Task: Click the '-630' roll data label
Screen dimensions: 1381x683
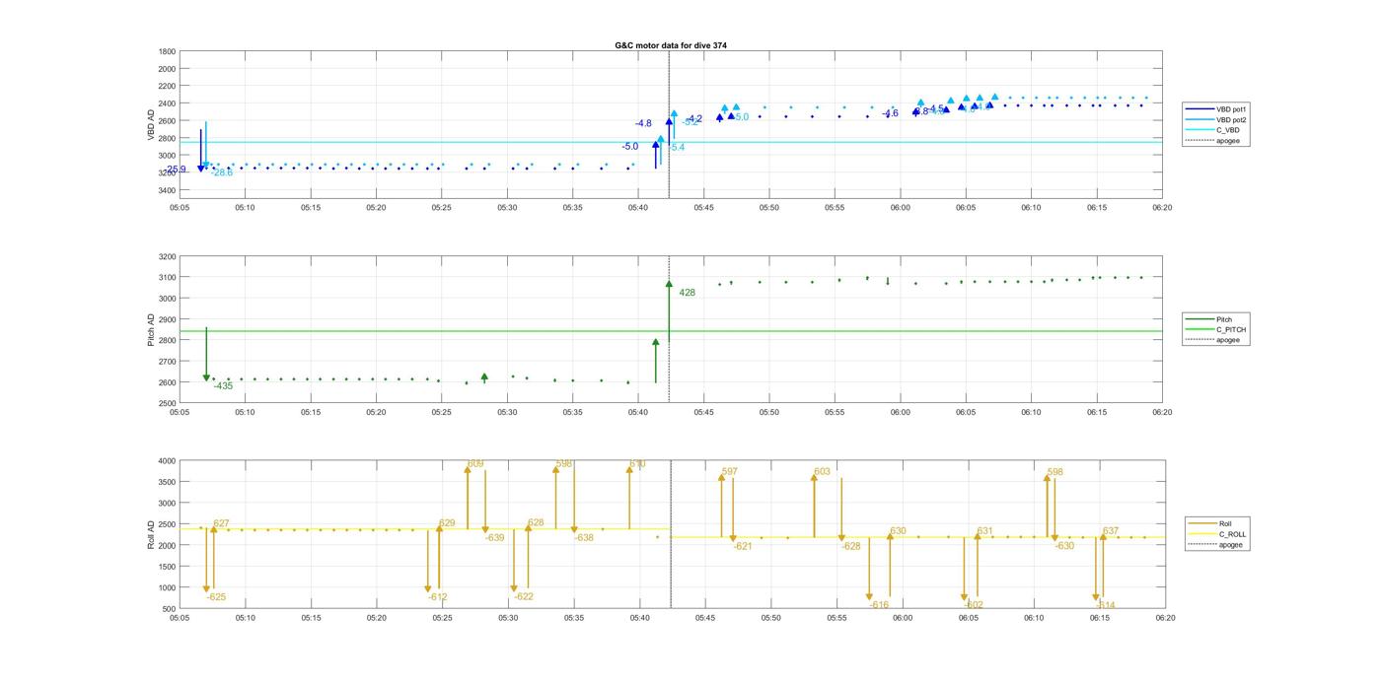Action: 1064,546
